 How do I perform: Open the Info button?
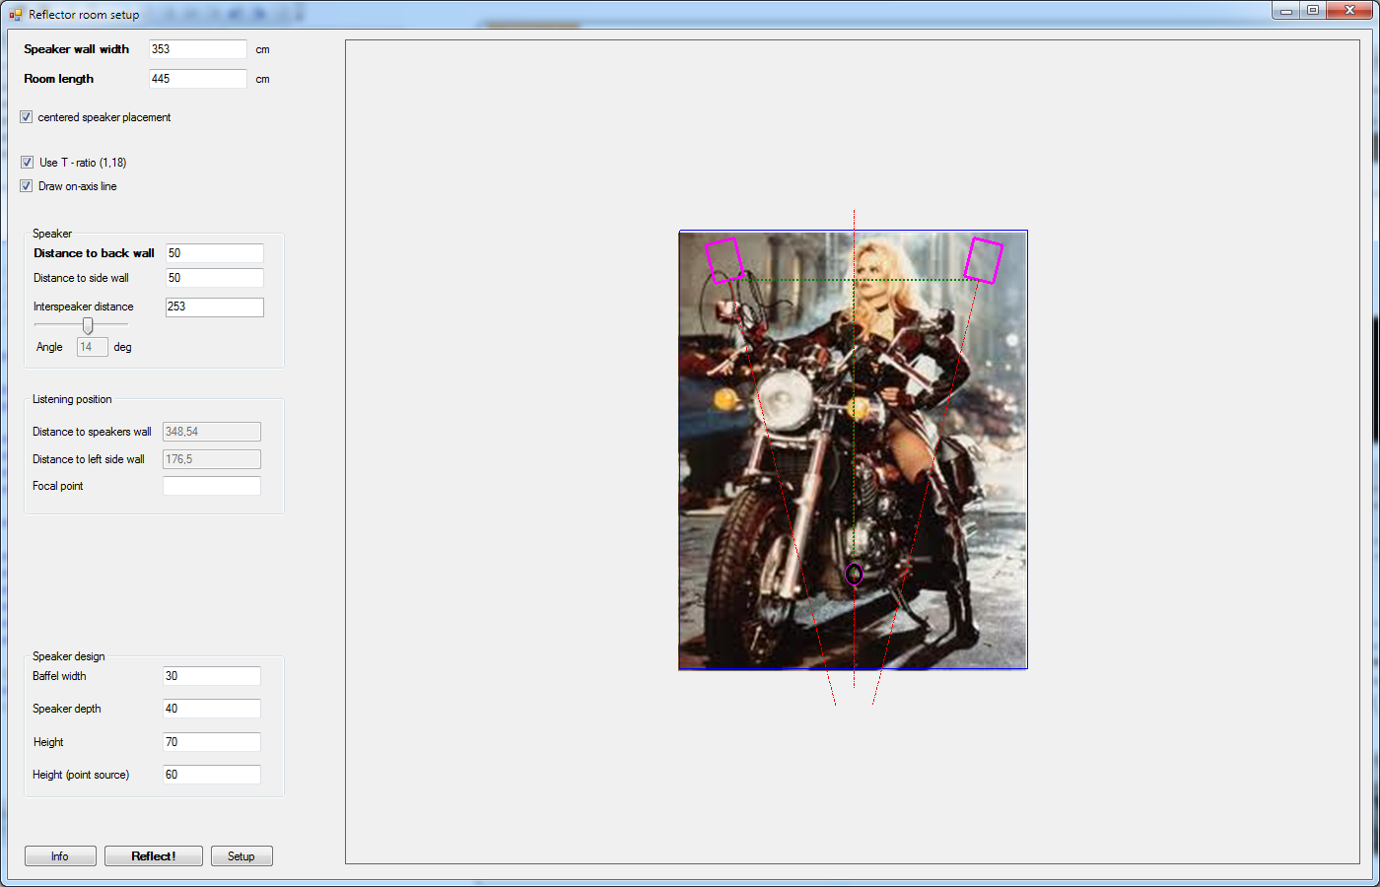click(x=60, y=856)
